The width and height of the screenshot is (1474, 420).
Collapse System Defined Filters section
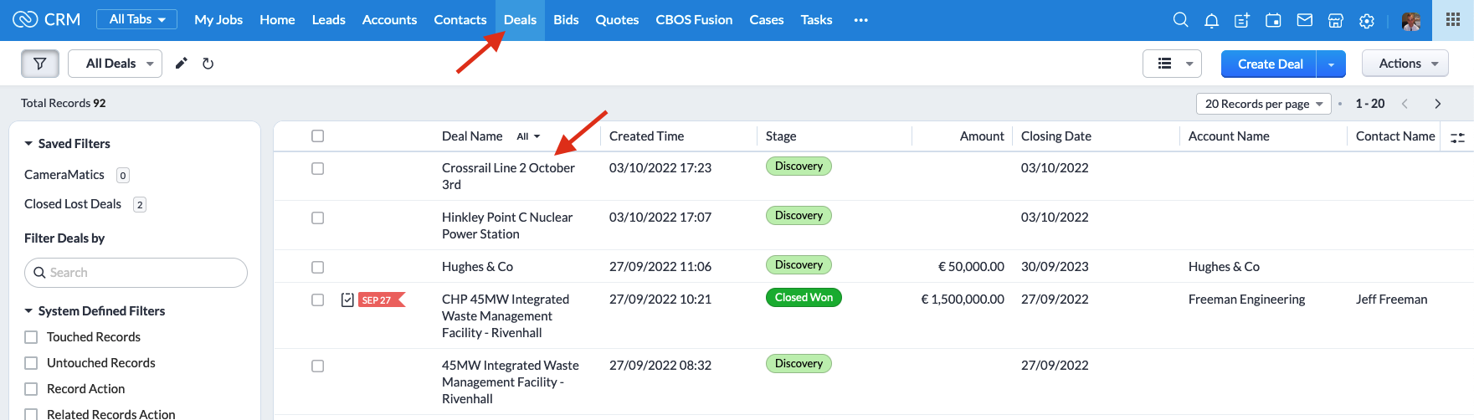pos(28,311)
